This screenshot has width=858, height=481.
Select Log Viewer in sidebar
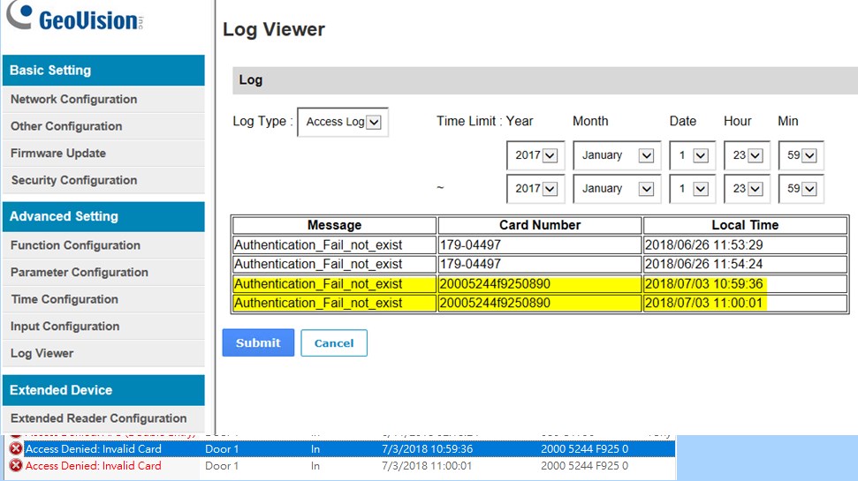pos(103,353)
